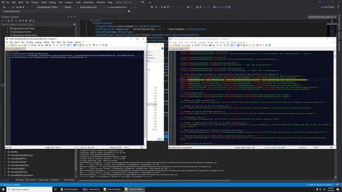Click Replace icon in batch-file Notepad++ toolbar
The height and width of the screenshot is (192, 342).
tap(50, 45)
